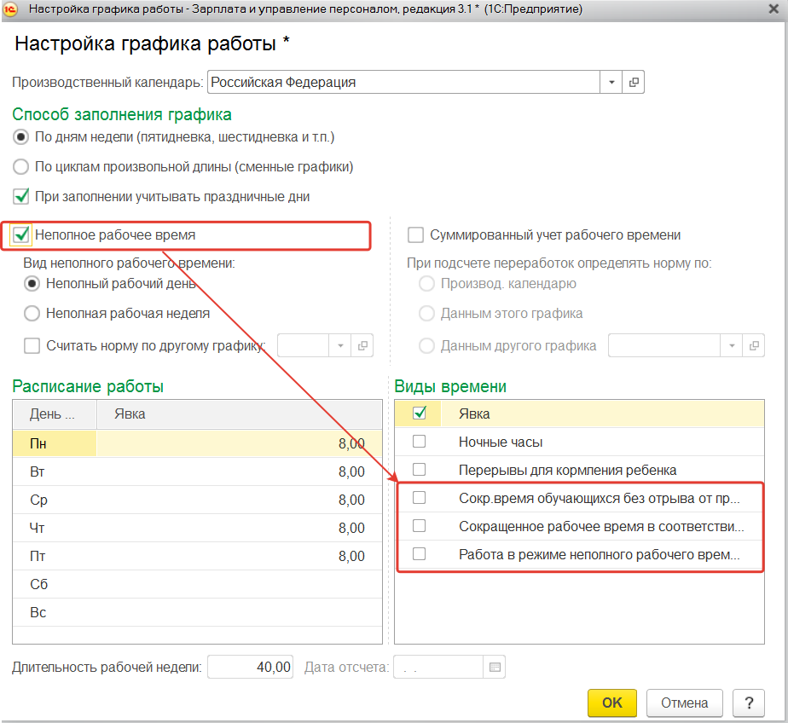Select 'По дням недели' fill method
788x723 pixels.
(x=20, y=136)
